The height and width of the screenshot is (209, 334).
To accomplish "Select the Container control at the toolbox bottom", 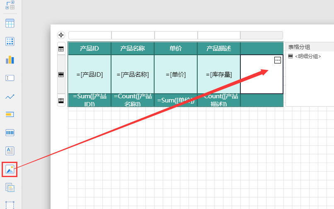I will click(10, 205).
